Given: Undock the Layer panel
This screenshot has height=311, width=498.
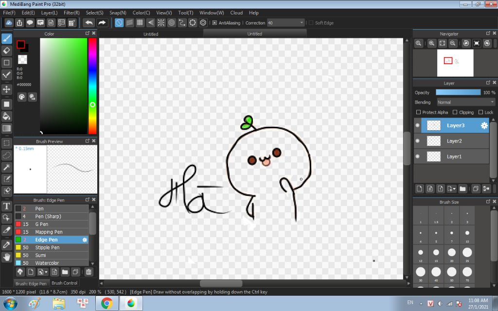Looking at the screenshot, I should click(x=488, y=83).
